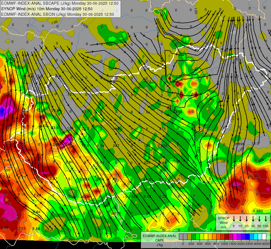Click the '0.723' value on the map
Screen dimensions: 271x249
(20, 229)
